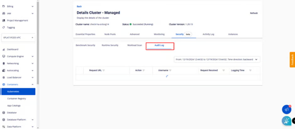Click the Tagging icon in the sidebar
The height and width of the screenshot is (129, 295).
coord(4,27)
